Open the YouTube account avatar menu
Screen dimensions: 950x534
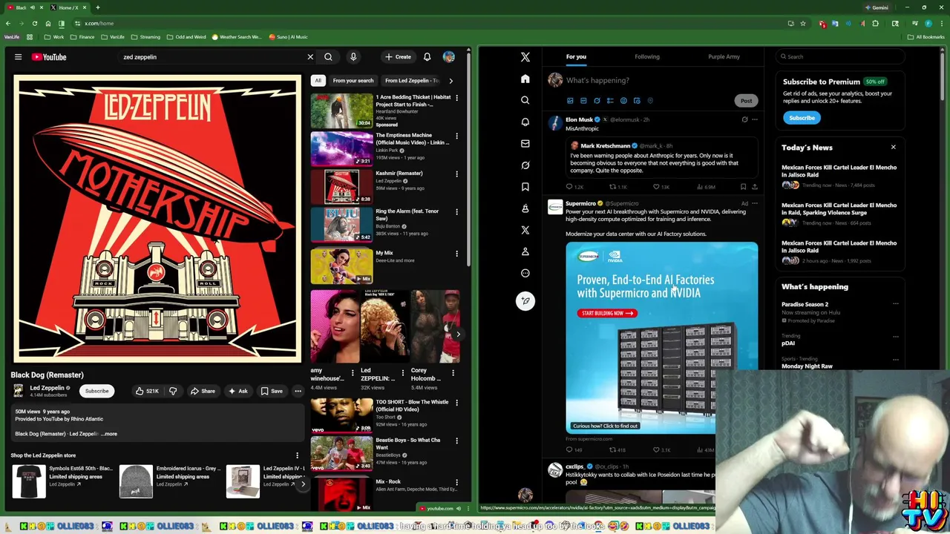coord(449,57)
